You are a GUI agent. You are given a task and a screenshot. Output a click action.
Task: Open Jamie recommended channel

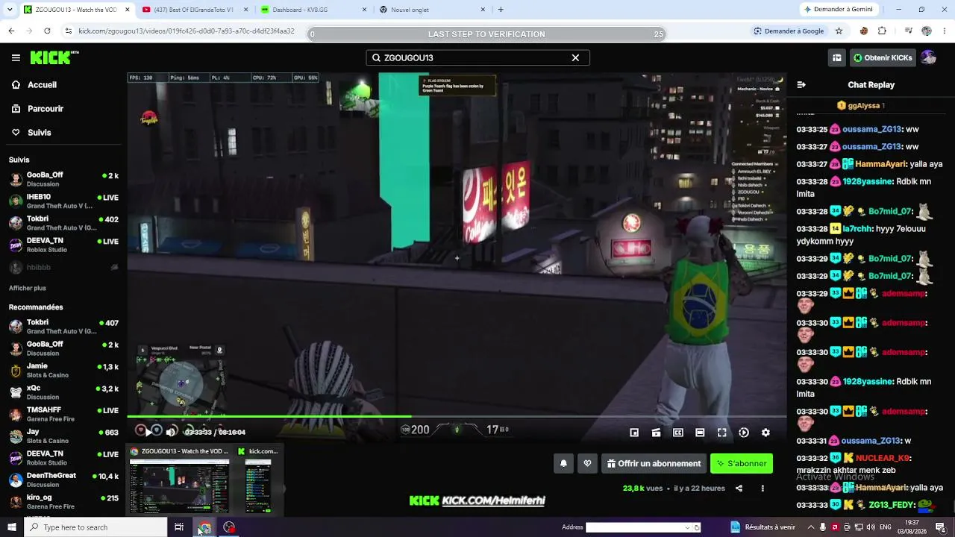pos(63,371)
